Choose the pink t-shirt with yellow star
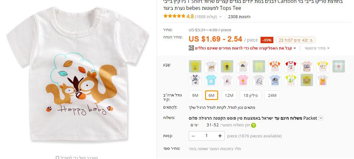 pyautogui.click(x=243, y=80)
